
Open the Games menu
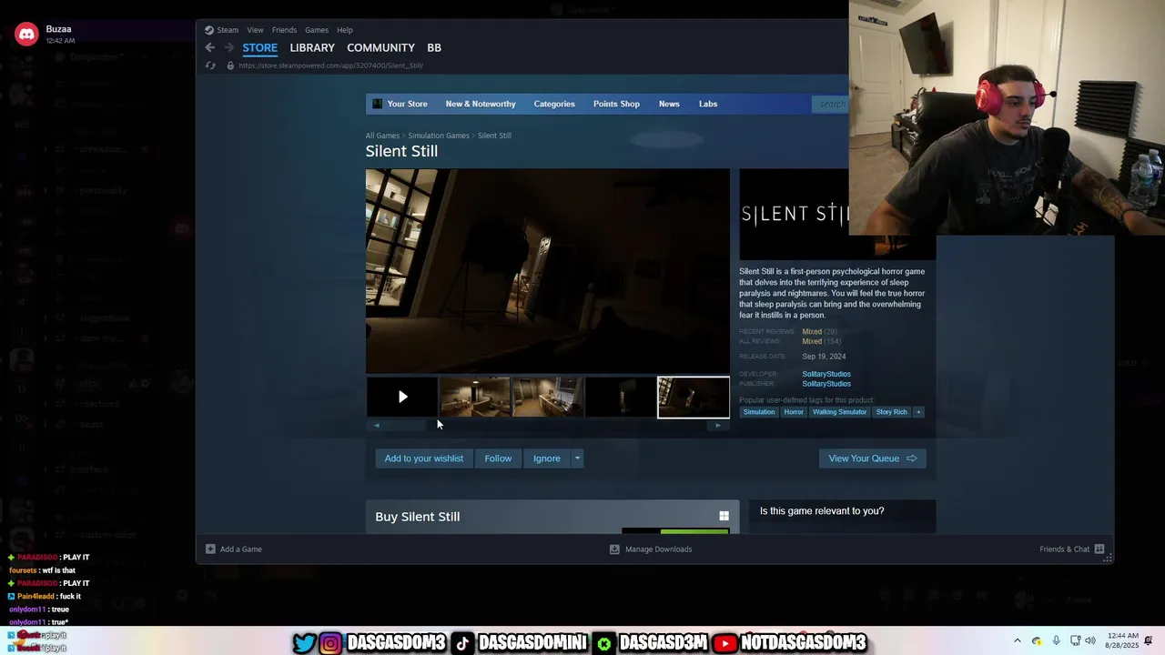pyautogui.click(x=317, y=30)
